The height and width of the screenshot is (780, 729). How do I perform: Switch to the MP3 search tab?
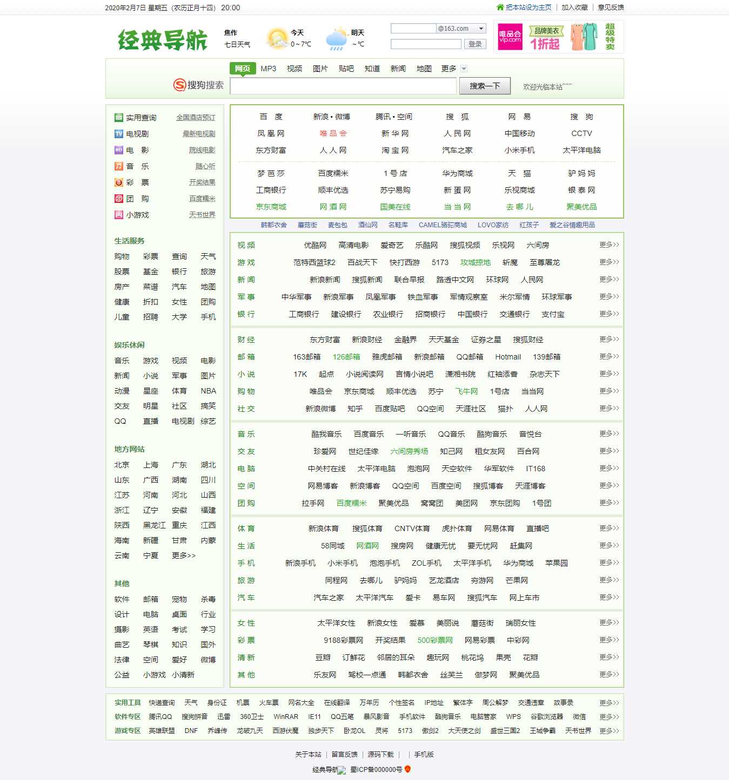coord(269,69)
